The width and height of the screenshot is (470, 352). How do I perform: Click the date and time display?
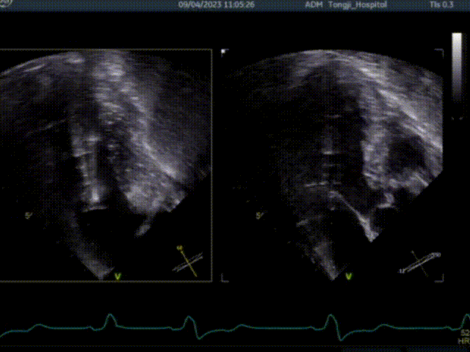tap(217, 4)
